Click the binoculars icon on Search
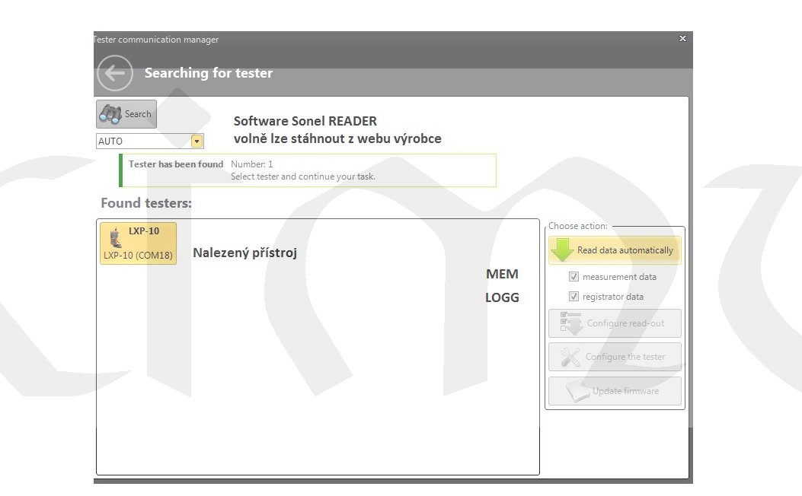The image size is (802, 496). [110, 114]
